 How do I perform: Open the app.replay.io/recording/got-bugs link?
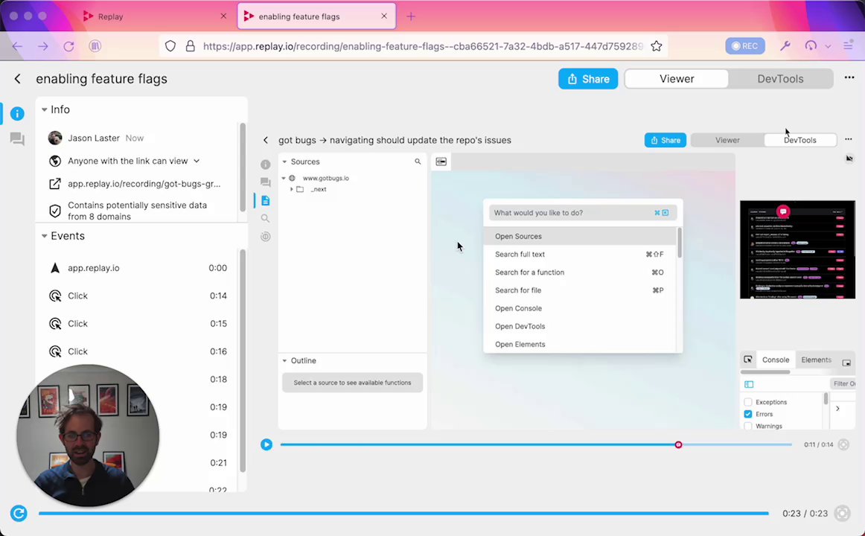pyautogui.click(x=144, y=184)
